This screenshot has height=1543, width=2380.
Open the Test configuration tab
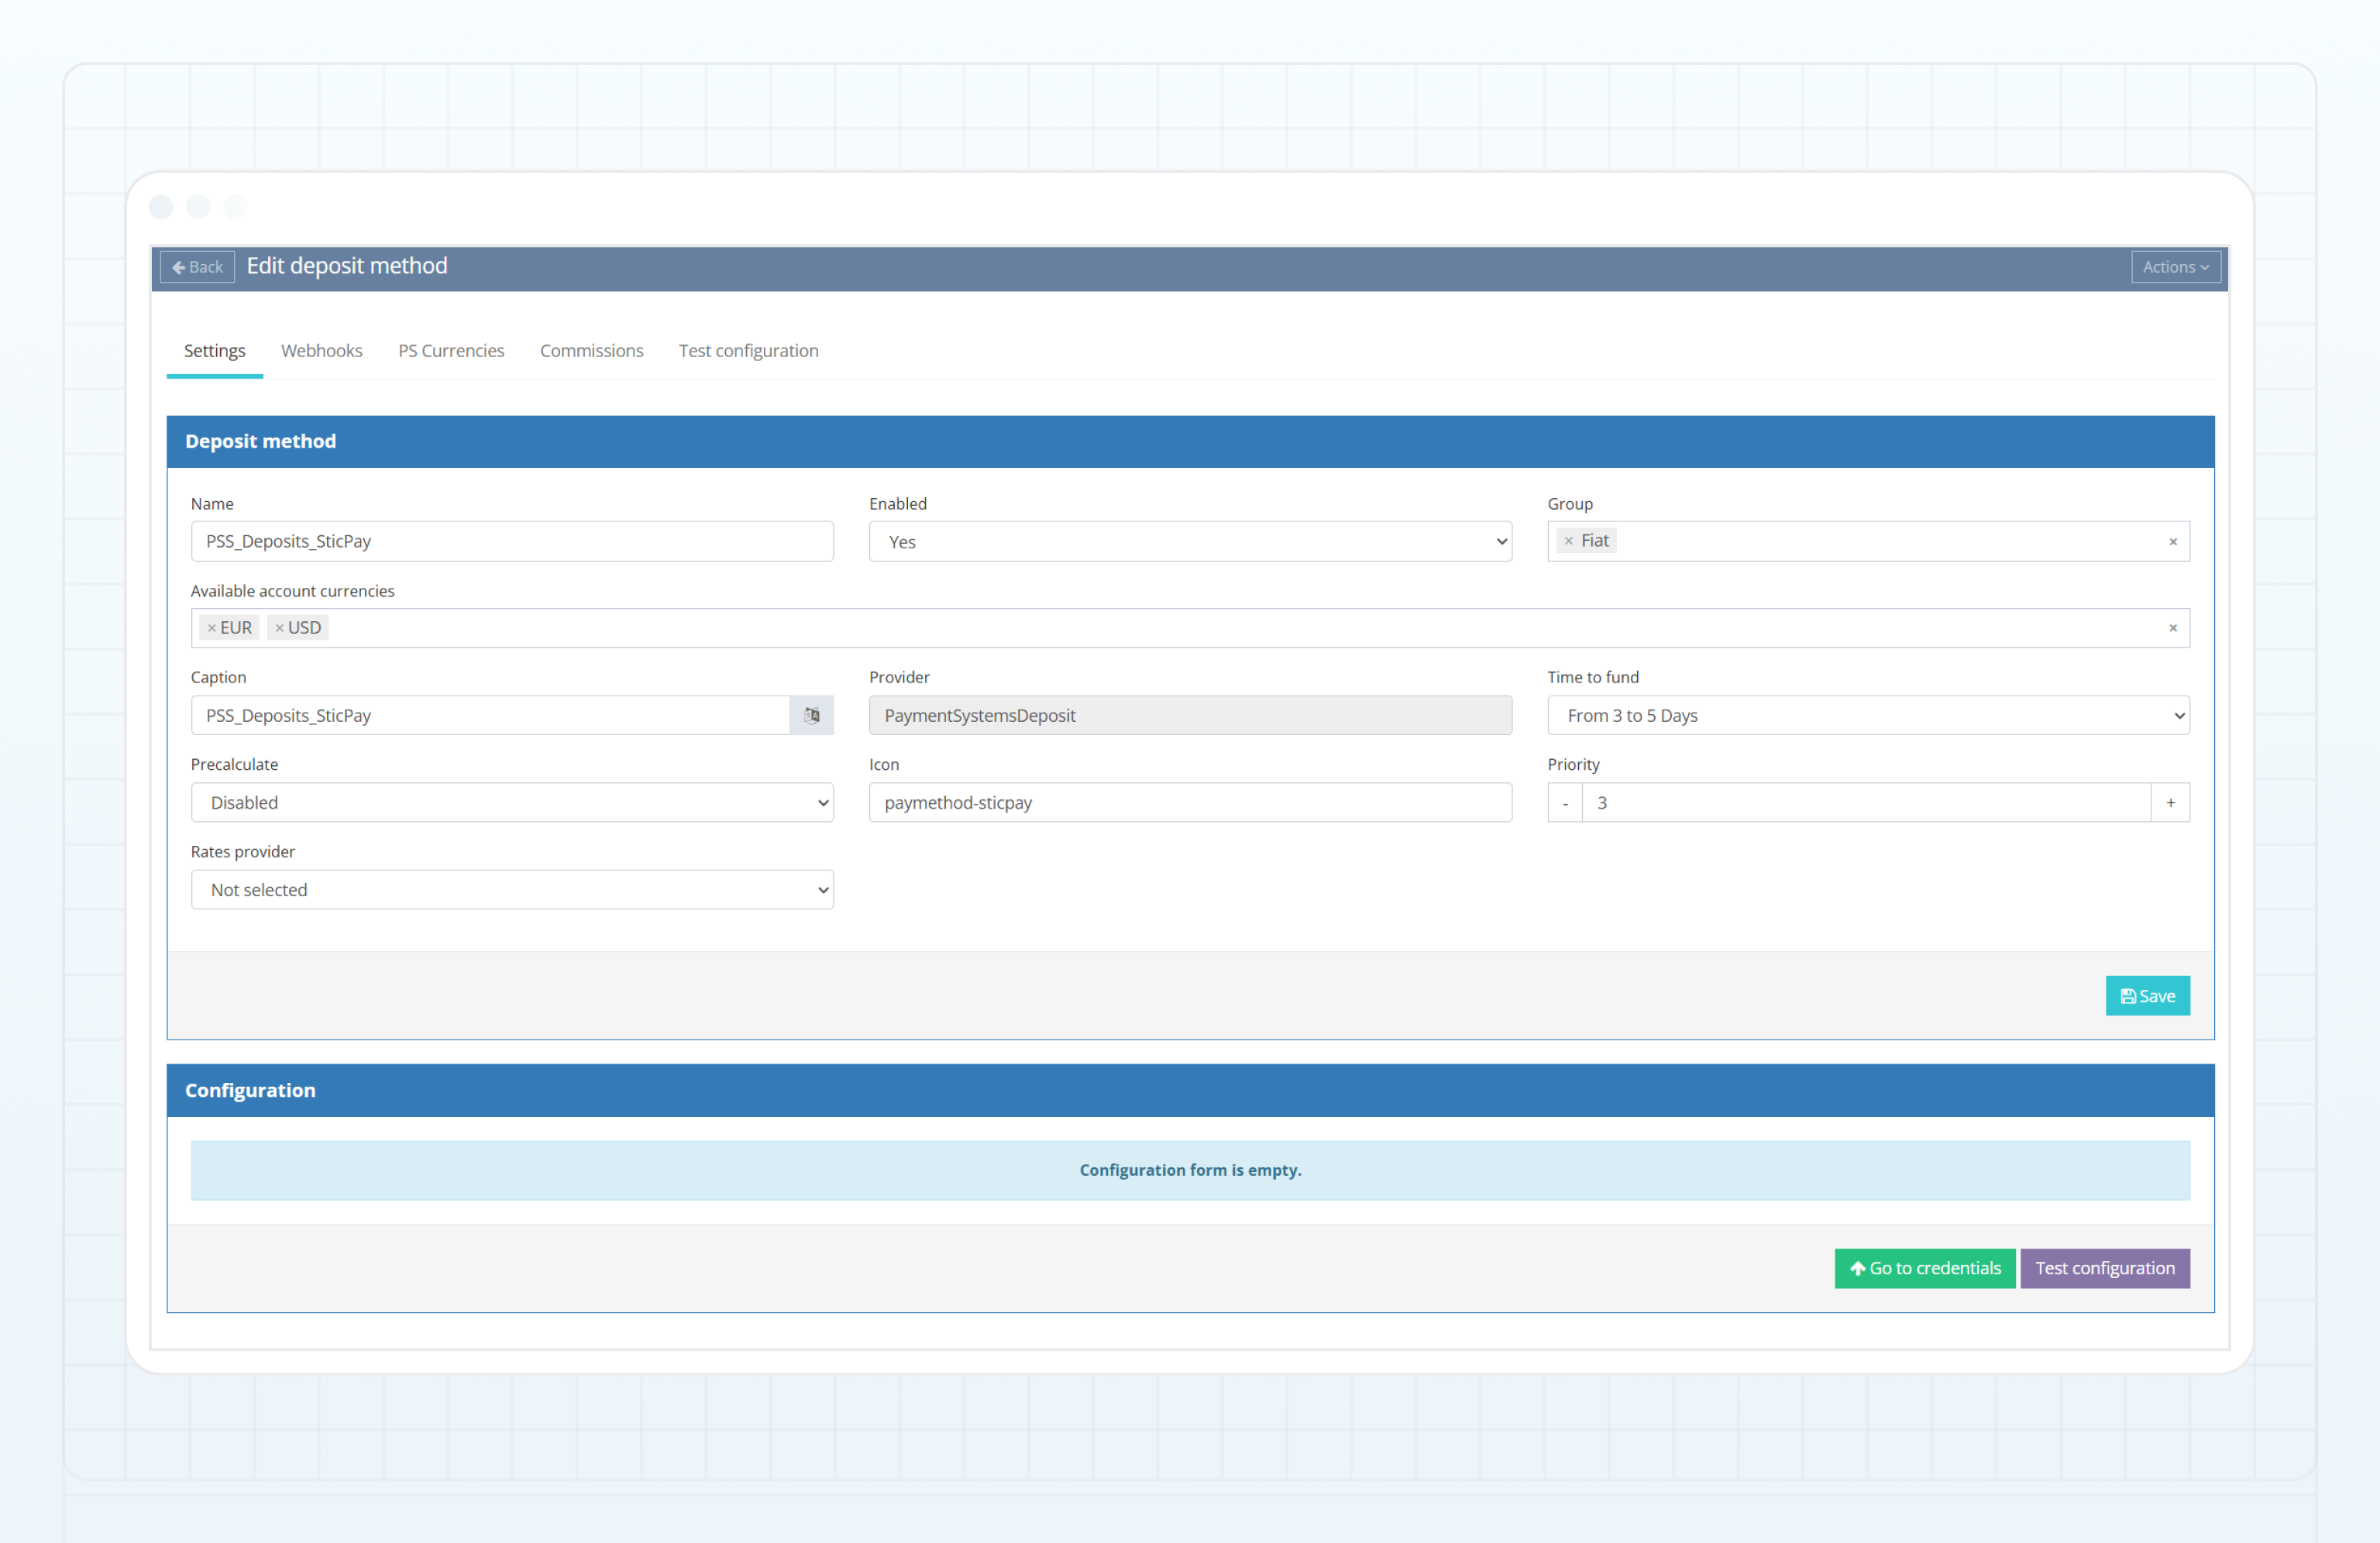pos(748,351)
